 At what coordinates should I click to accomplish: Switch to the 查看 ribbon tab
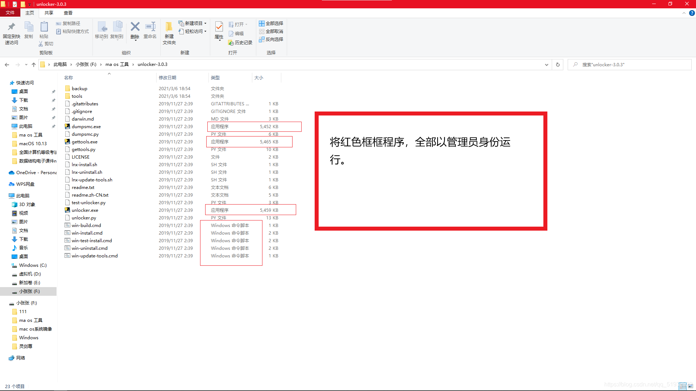(68, 13)
